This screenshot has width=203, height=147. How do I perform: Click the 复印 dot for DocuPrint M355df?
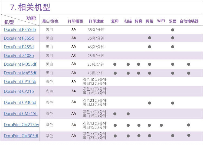point(115,64)
